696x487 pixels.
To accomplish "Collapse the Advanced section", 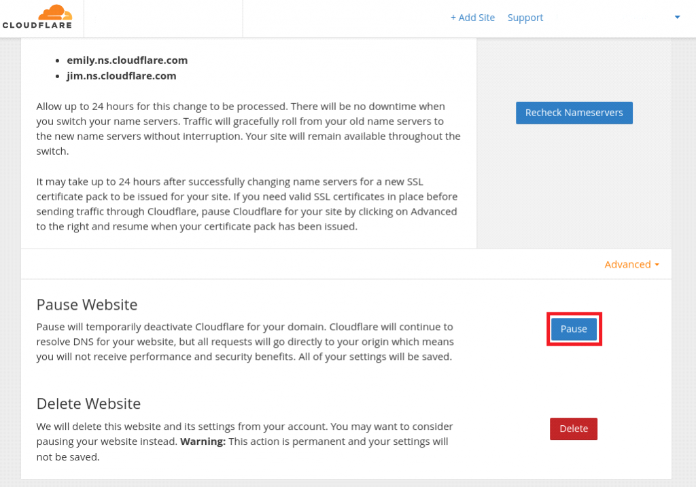I will [x=631, y=264].
